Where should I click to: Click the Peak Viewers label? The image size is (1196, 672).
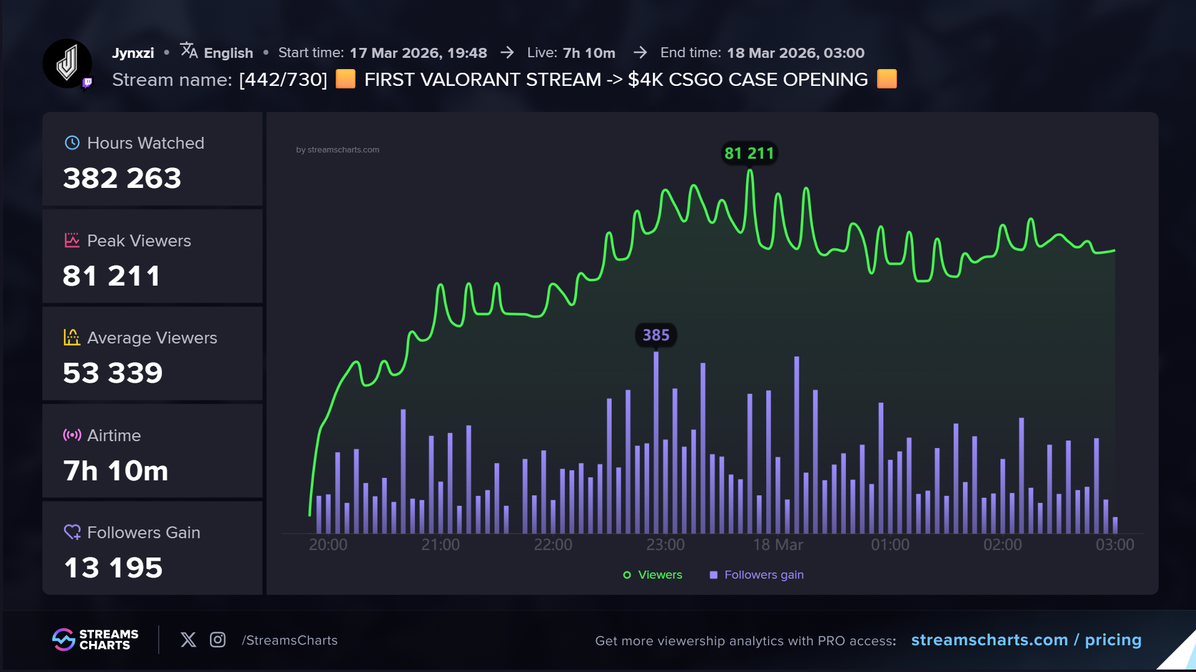tap(139, 241)
